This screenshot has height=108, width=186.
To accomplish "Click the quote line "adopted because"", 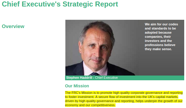I will [x=158, y=33].
